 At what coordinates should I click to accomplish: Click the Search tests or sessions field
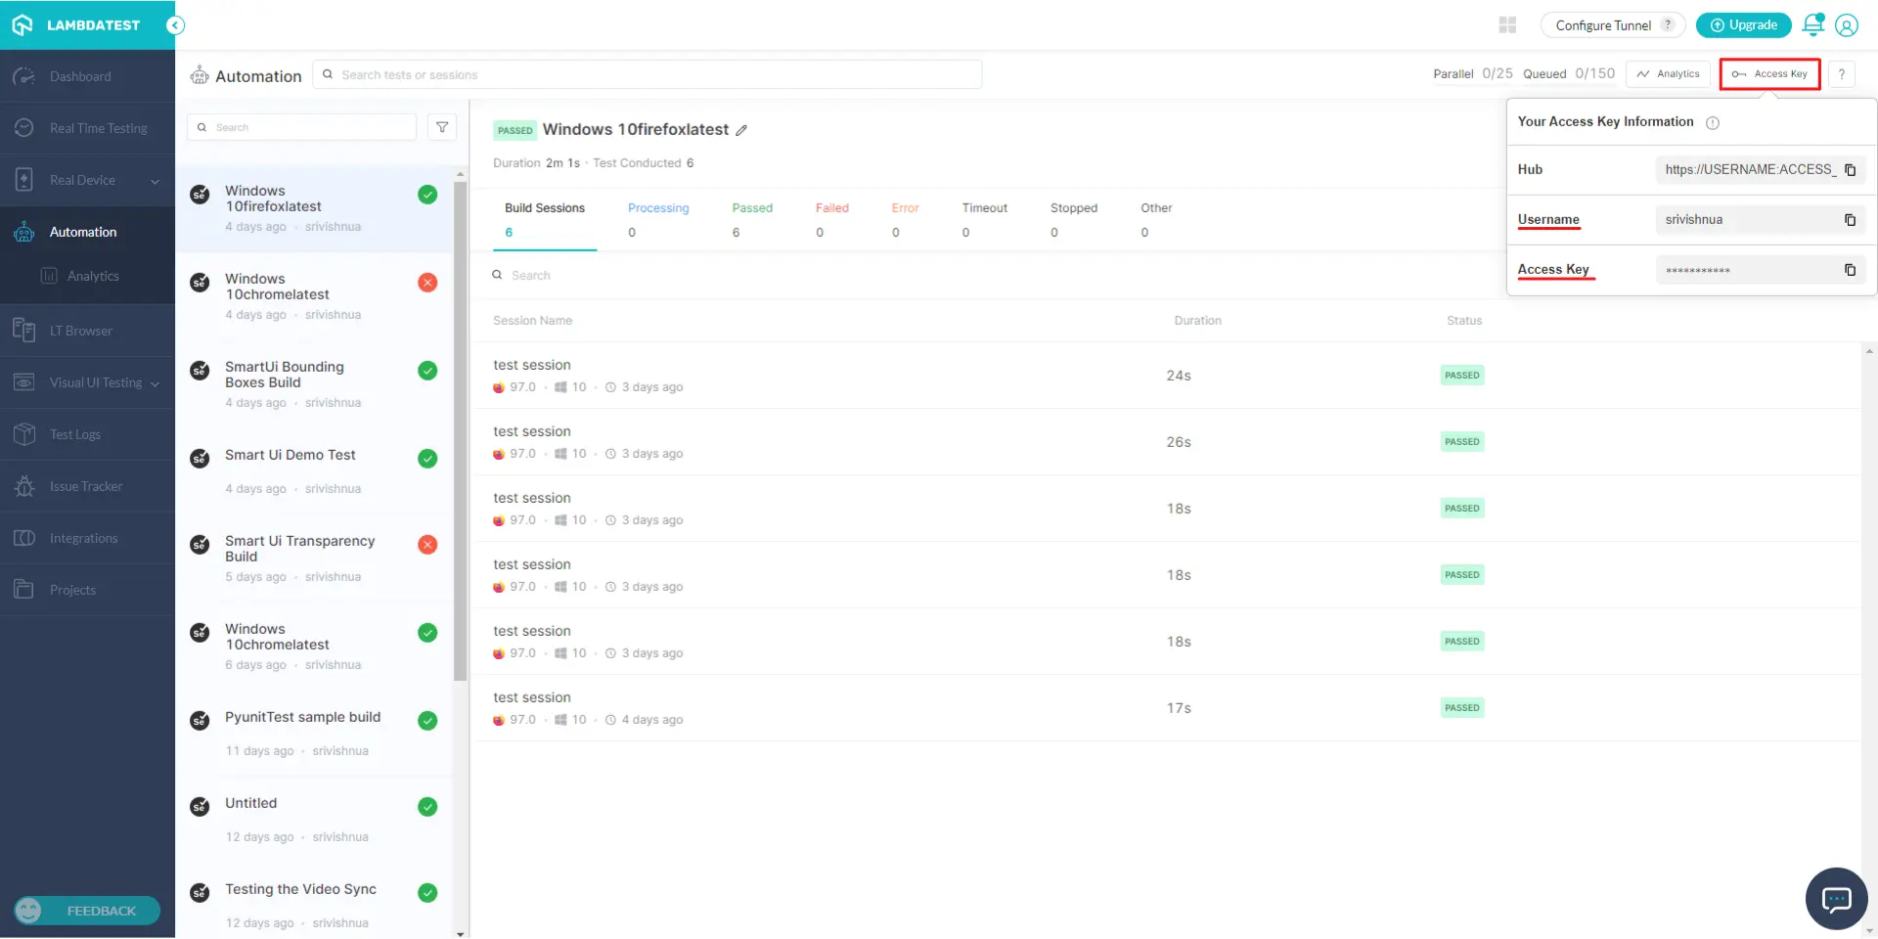click(x=648, y=75)
